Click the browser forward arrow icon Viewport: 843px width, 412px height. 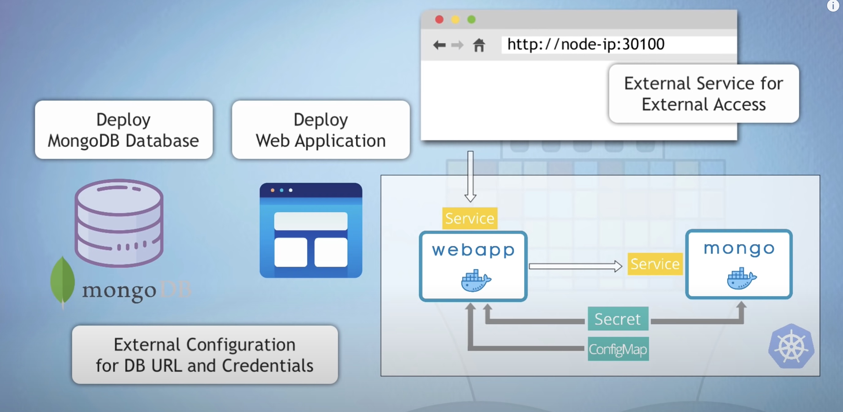457,45
